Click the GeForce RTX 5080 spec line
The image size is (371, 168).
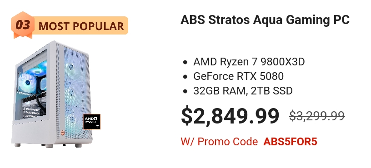click(238, 76)
